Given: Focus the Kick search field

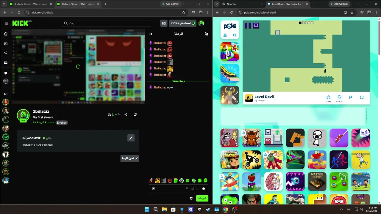Looking at the screenshot, I should point(106,23).
